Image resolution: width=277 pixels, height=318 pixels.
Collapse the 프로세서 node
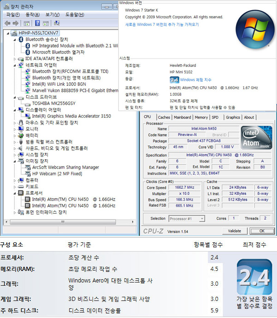[x=15, y=193]
